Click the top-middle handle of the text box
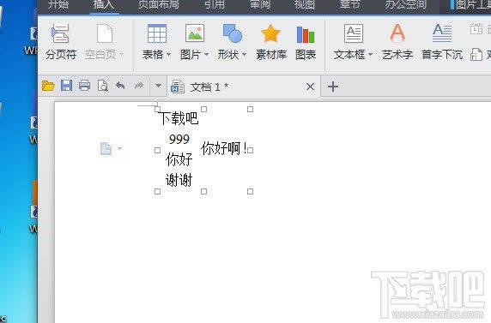Image resolution: width=491 pixels, height=323 pixels. [x=203, y=109]
